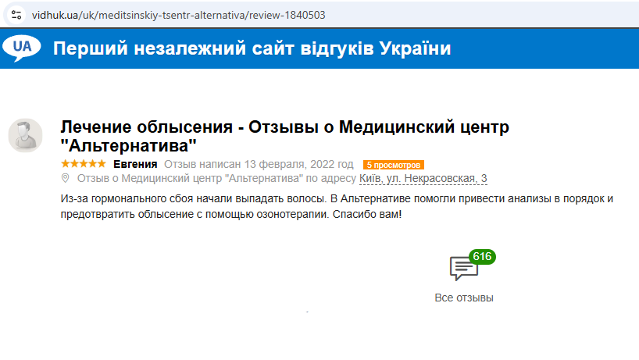The width and height of the screenshot is (639, 360).
Task: Click the review text about озонотерапия
Action: [336, 205]
